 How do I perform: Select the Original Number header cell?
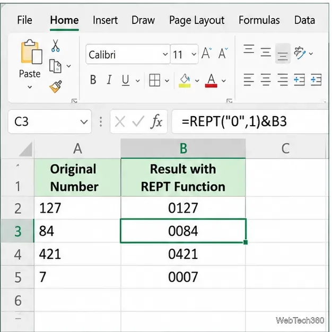click(x=77, y=178)
